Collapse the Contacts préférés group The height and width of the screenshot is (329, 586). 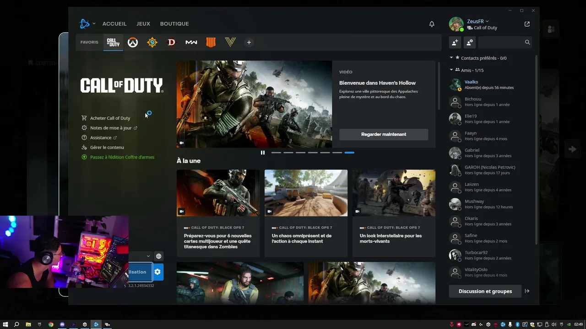tap(451, 58)
